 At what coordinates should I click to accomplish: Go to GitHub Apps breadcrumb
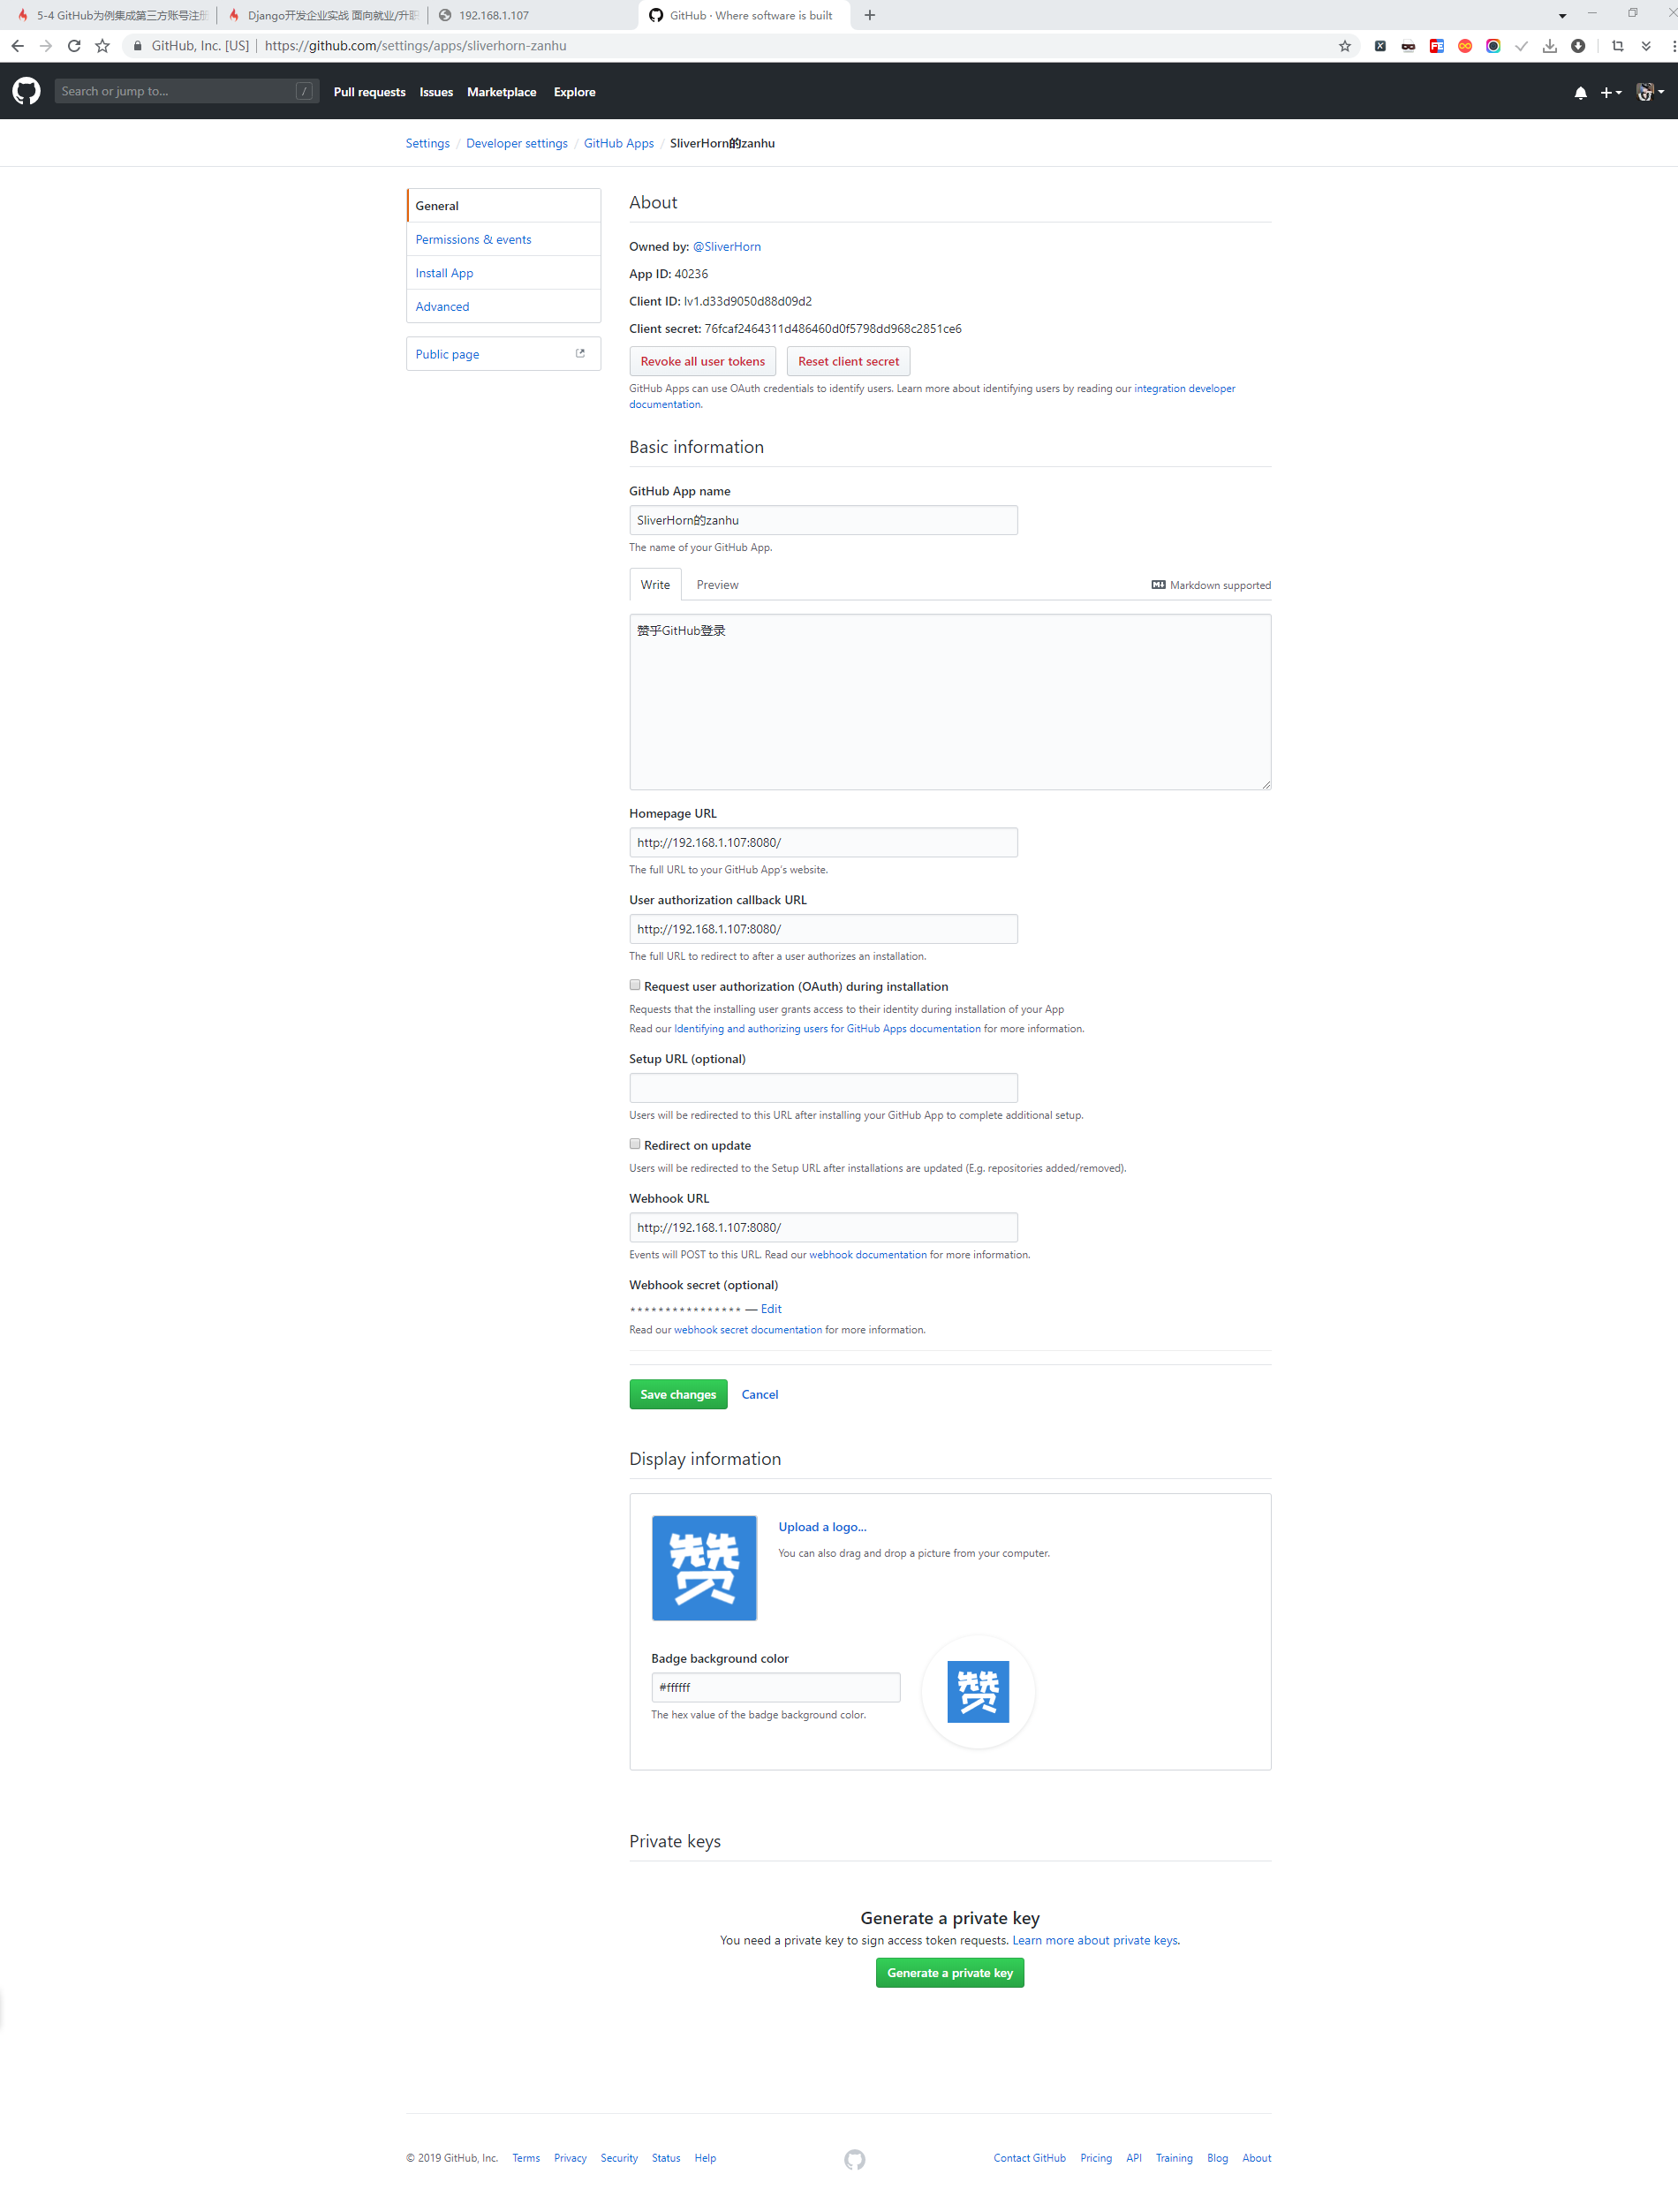(x=618, y=143)
